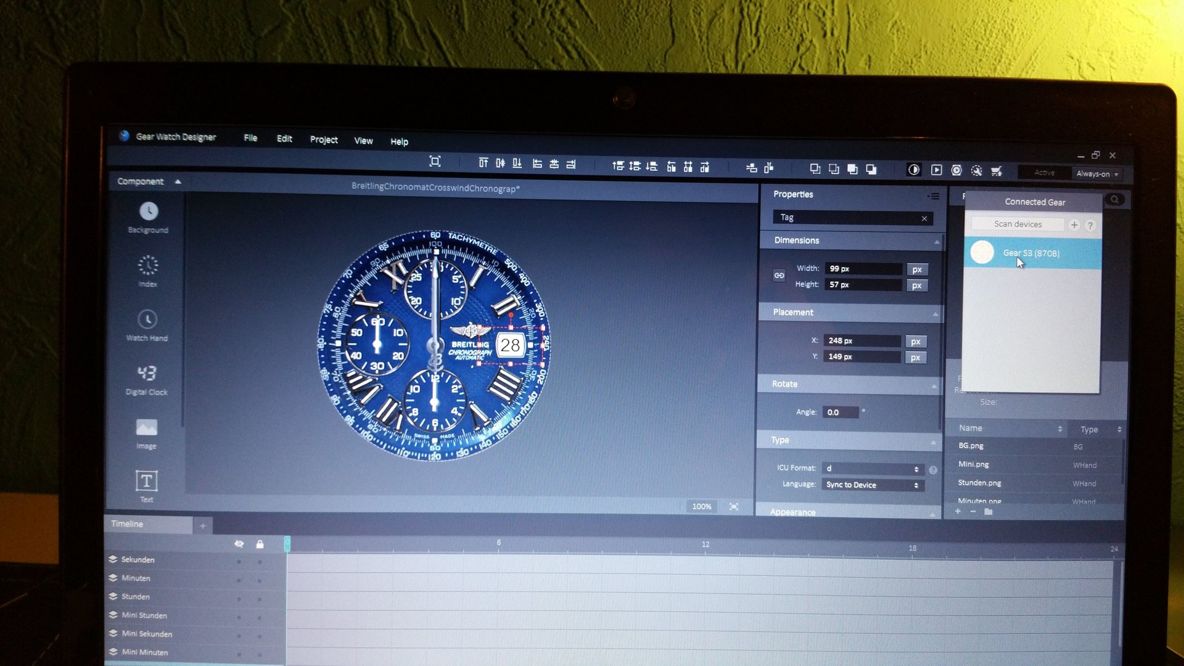Viewport: 1184px width, 666px height.
Task: Open the ICU Format dropdown
Action: (x=873, y=469)
